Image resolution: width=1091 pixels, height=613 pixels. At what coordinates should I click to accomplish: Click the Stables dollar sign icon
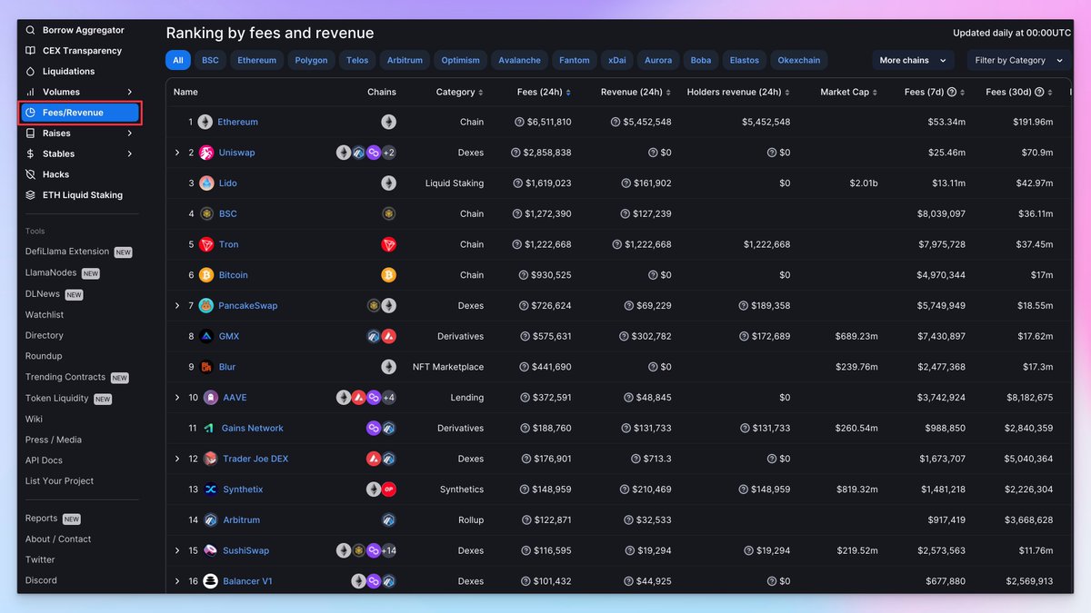point(30,153)
